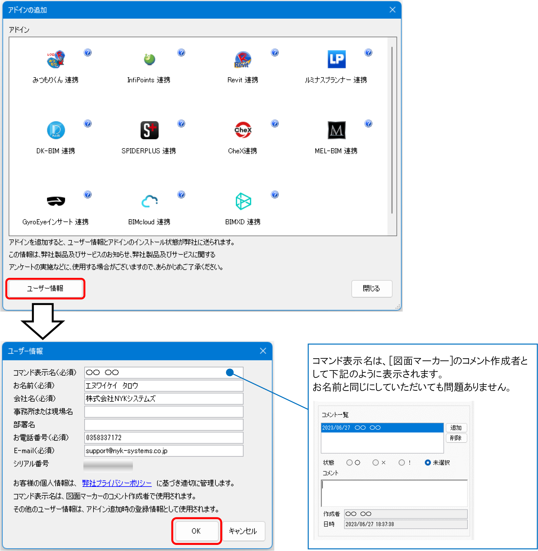
Task: Select the 未選択 status radio button
Action: coord(428,463)
